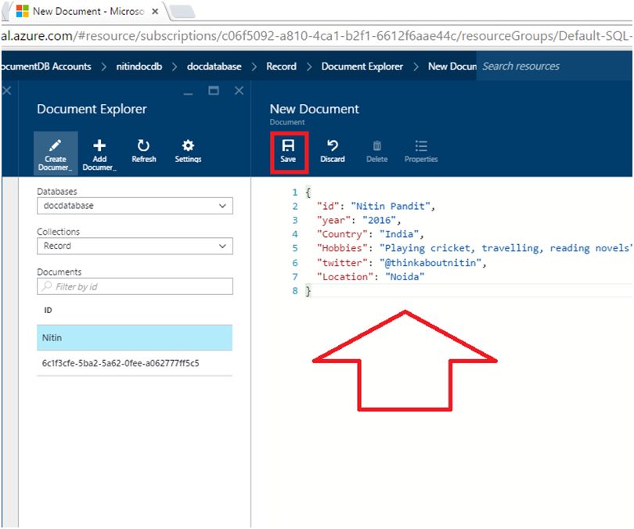This screenshot has width=634, height=529.
Task: Click the Document Explorer blade title
Action: click(x=92, y=109)
